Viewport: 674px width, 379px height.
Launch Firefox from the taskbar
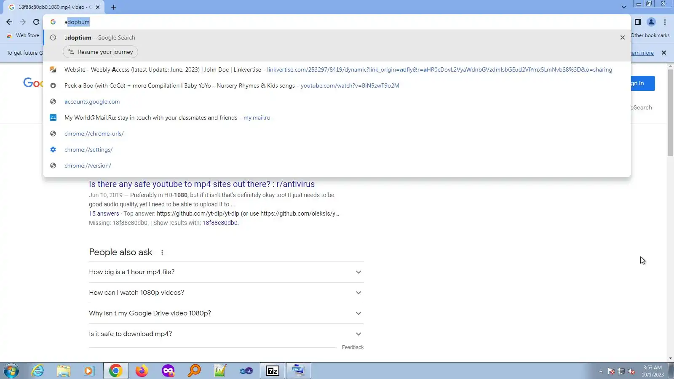142,371
